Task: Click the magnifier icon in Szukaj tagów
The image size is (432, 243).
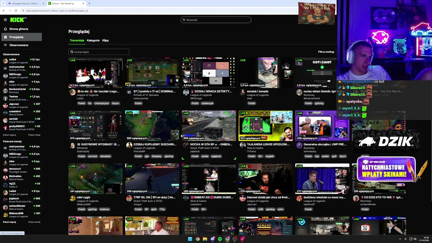Action: (72, 52)
